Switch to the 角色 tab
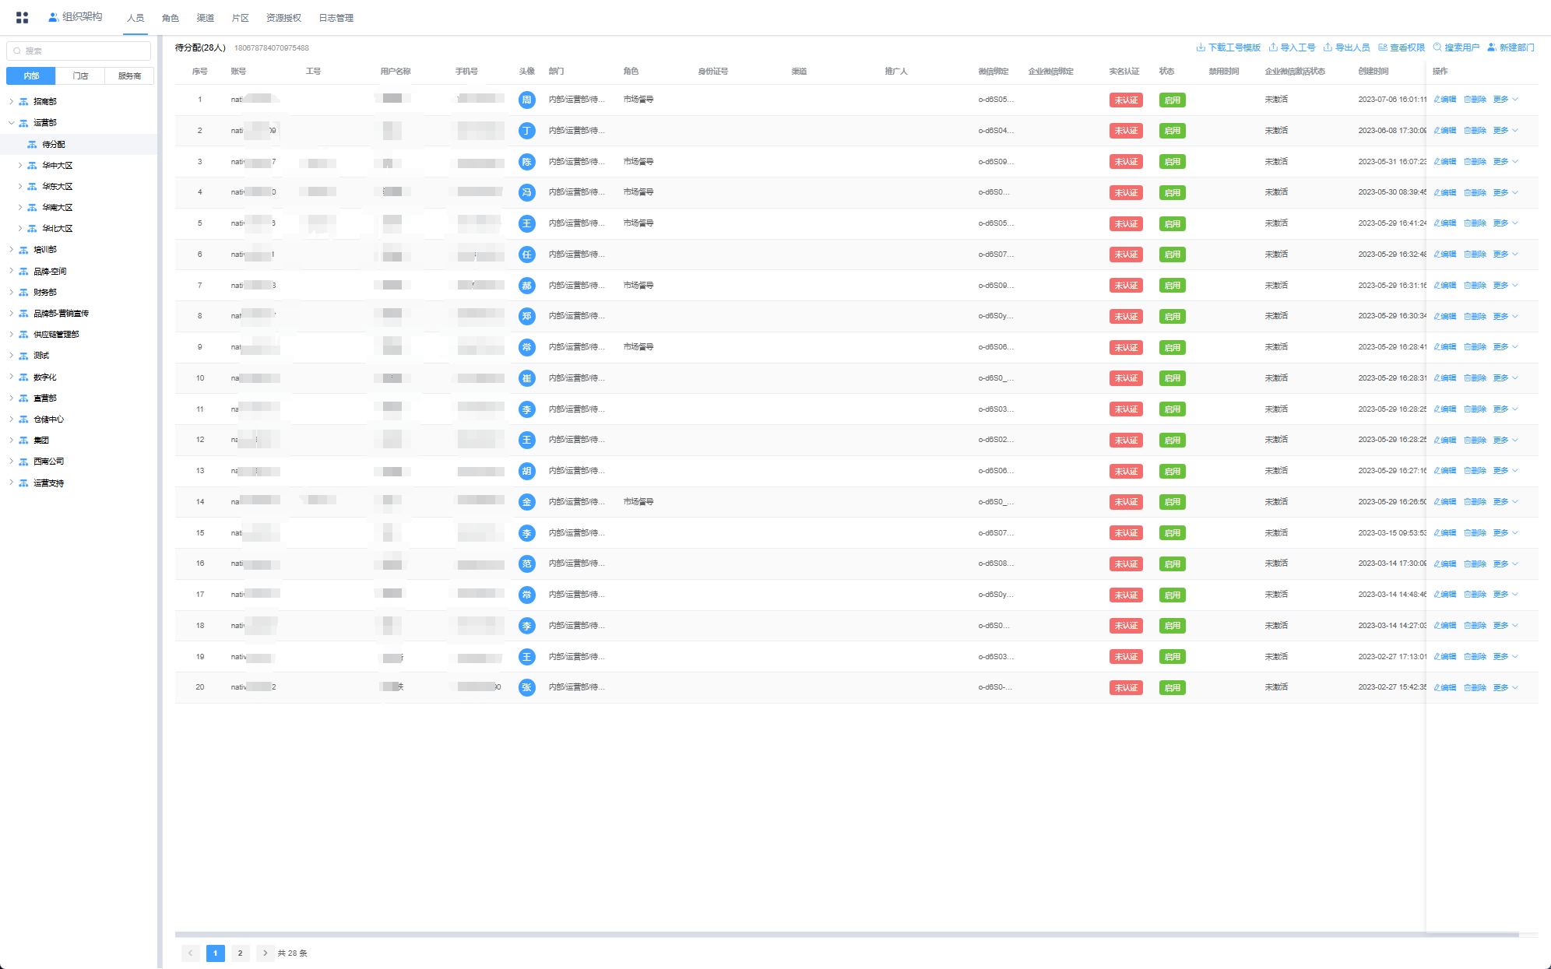Viewport: 1551px width, 969px height. pyautogui.click(x=171, y=18)
